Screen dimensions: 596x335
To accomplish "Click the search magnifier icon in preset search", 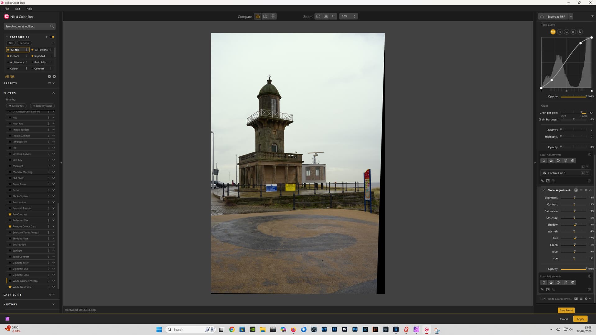I will (x=52, y=26).
